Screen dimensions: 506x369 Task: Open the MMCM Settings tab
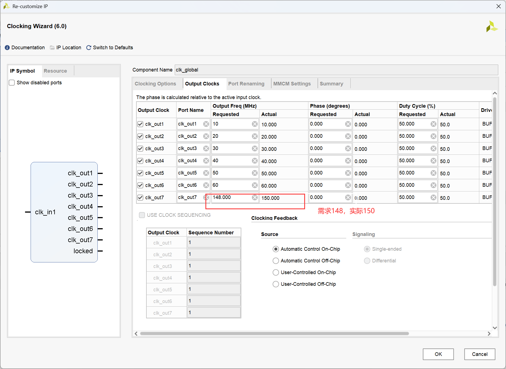[x=292, y=84]
